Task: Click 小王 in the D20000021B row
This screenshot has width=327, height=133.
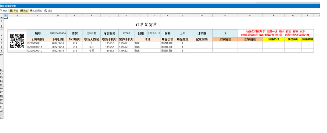Action: (x=92, y=47)
